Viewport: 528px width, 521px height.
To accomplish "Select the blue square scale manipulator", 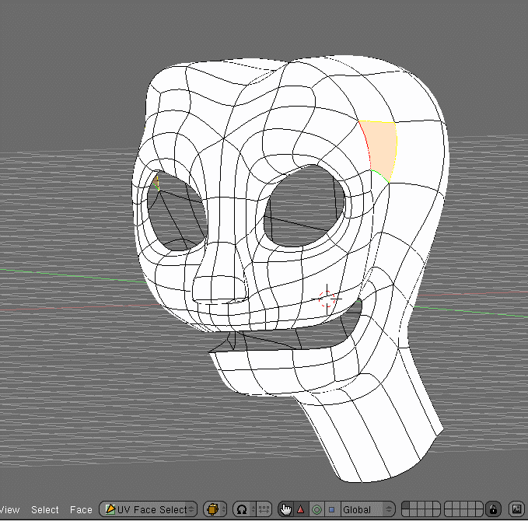I will [331, 510].
